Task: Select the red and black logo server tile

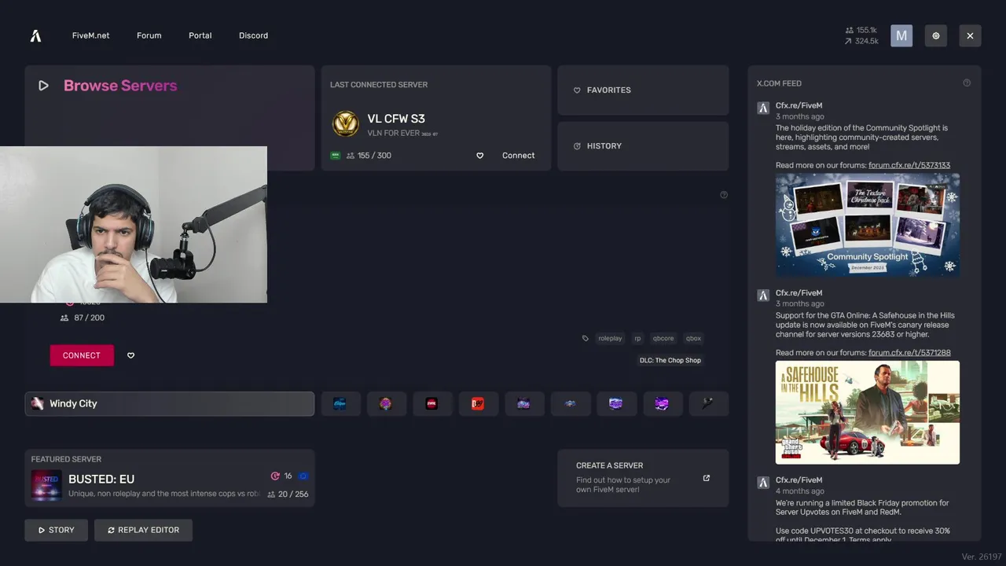Action: [432, 403]
